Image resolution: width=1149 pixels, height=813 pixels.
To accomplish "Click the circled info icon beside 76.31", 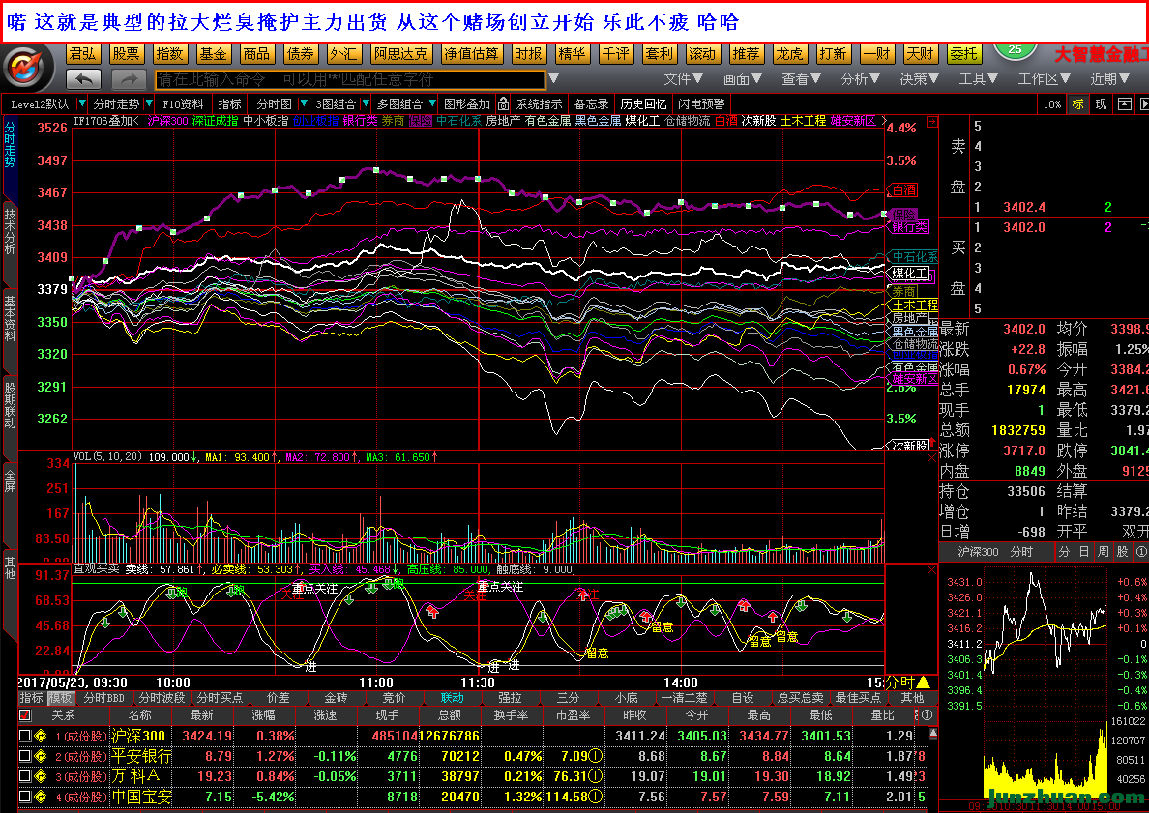I will click(x=596, y=775).
